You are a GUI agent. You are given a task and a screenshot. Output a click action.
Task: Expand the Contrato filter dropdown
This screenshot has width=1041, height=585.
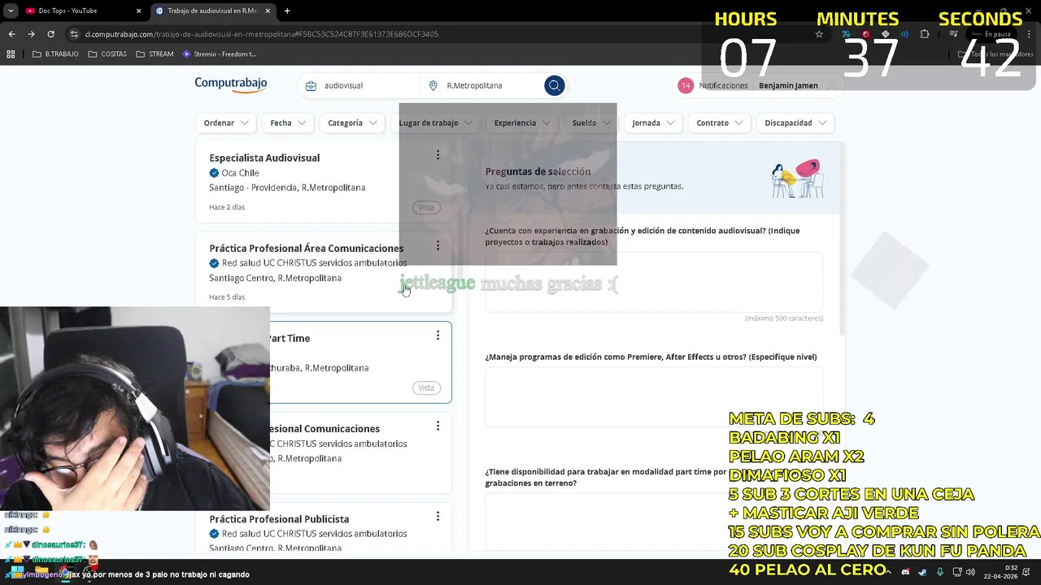720,123
